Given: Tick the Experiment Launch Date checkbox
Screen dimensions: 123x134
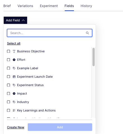Looking at the screenshot, I should [x=8, y=77].
